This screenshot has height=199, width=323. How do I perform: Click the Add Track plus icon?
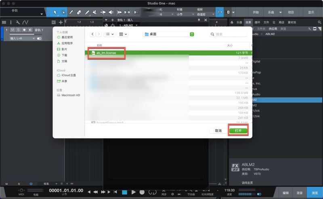(61, 22)
